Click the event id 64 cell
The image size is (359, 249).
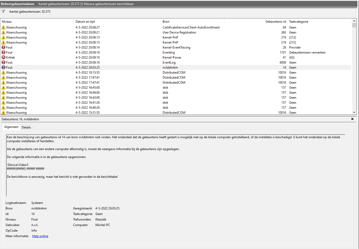point(284,27)
